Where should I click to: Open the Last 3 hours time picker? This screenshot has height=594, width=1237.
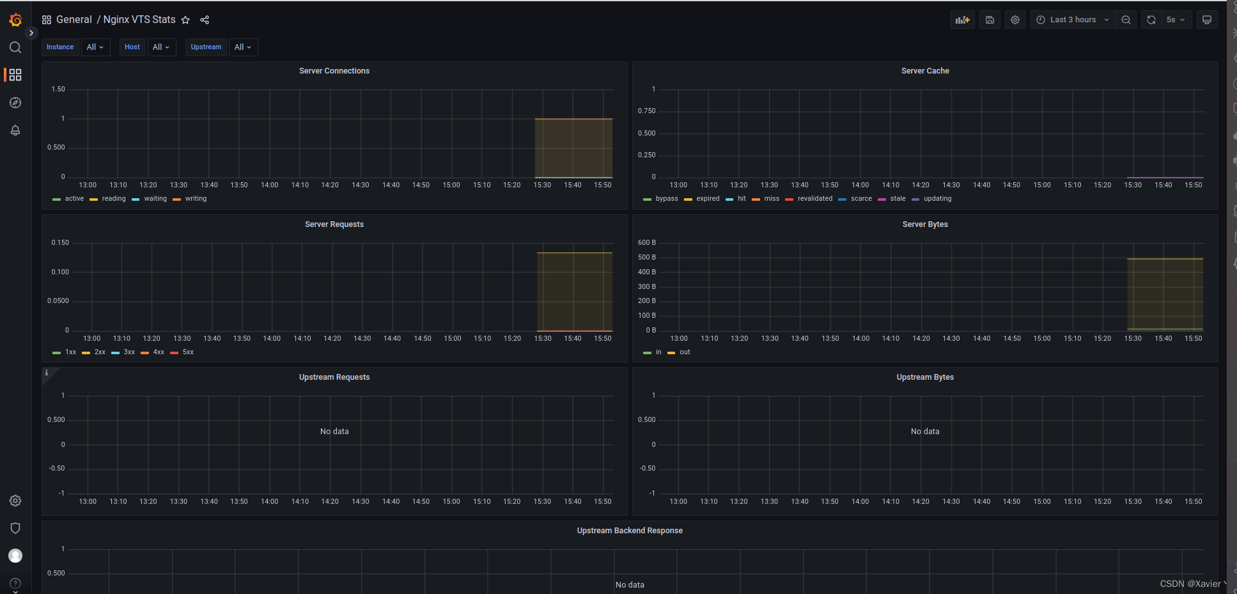pos(1073,20)
